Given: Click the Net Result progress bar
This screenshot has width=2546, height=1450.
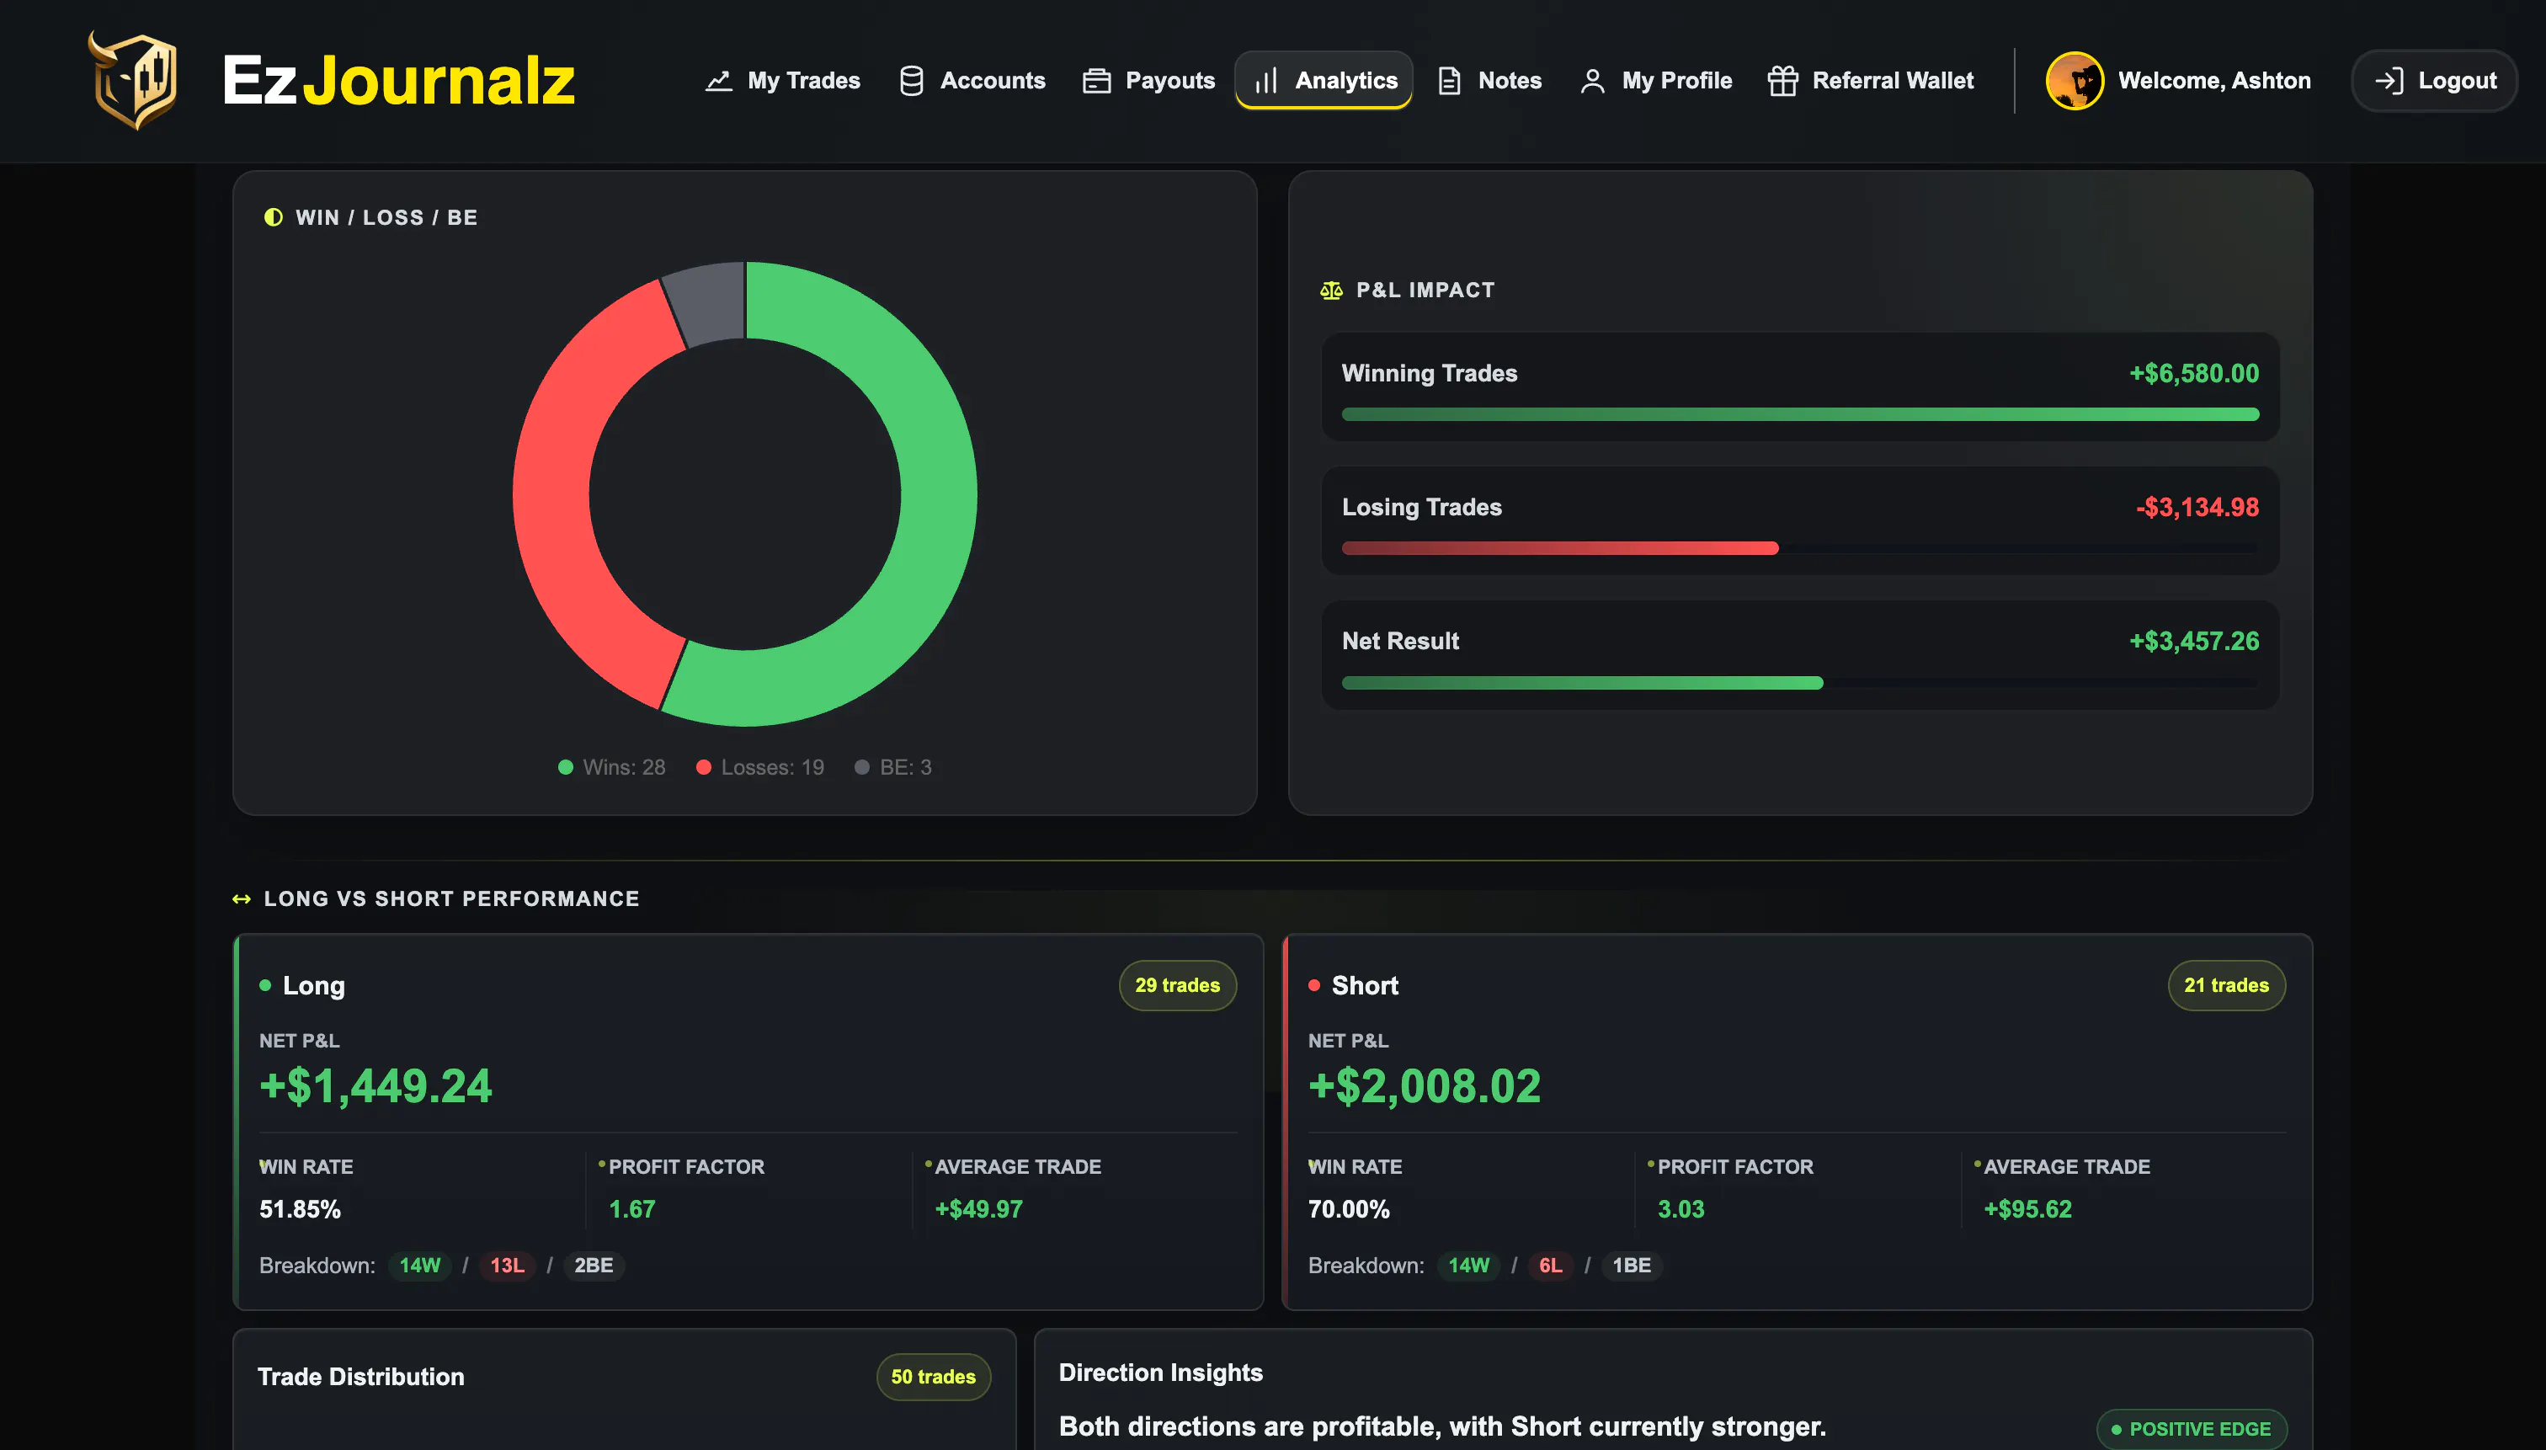Looking at the screenshot, I should point(1800,683).
